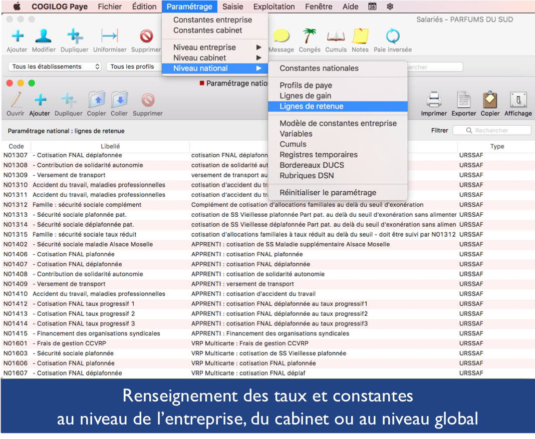
Task: Select Variables in submenu
Action: pyautogui.click(x=338, y=134)
